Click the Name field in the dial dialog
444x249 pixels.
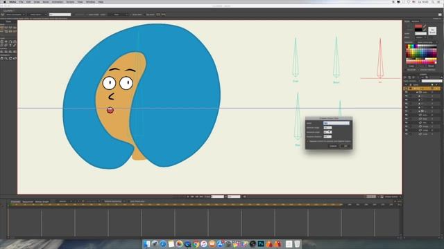point(336,123)
